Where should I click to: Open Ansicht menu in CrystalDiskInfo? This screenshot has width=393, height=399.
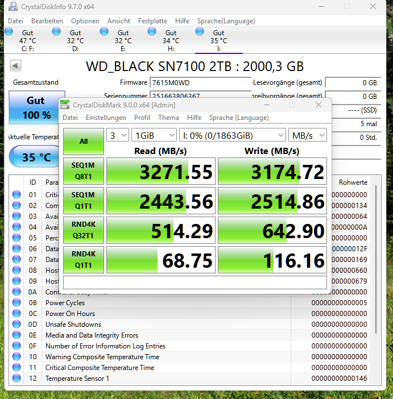pos(119,21)
